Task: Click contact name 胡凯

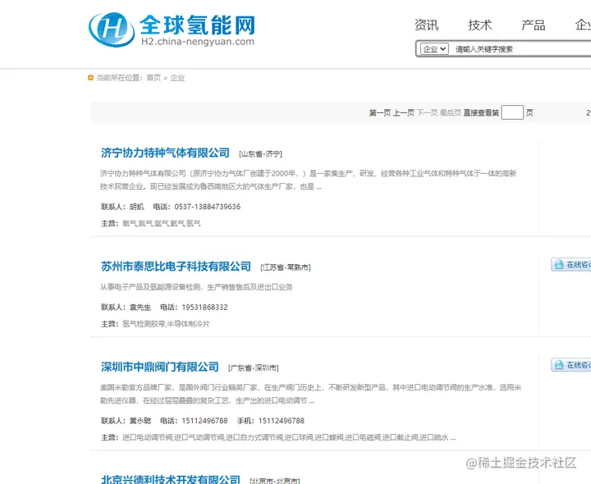Action: pos(137,207)
